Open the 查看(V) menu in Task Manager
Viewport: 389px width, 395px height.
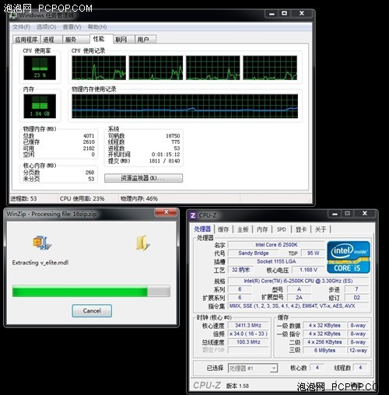point(72,27)
